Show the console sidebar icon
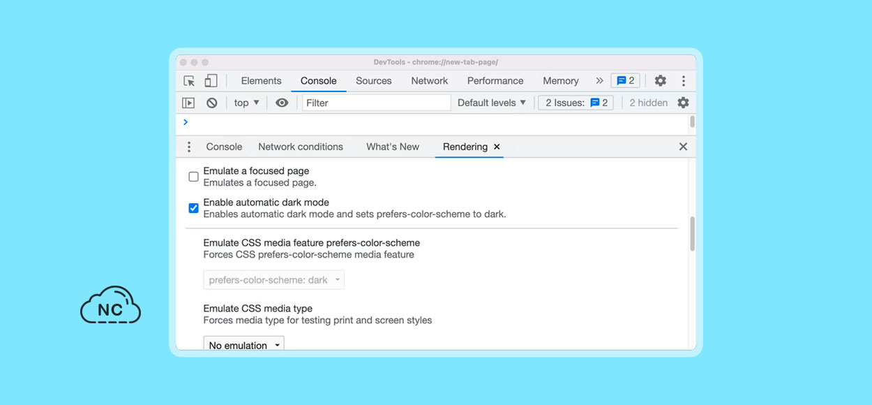This screenshot has height=405, width=872. tap(188, 103)
